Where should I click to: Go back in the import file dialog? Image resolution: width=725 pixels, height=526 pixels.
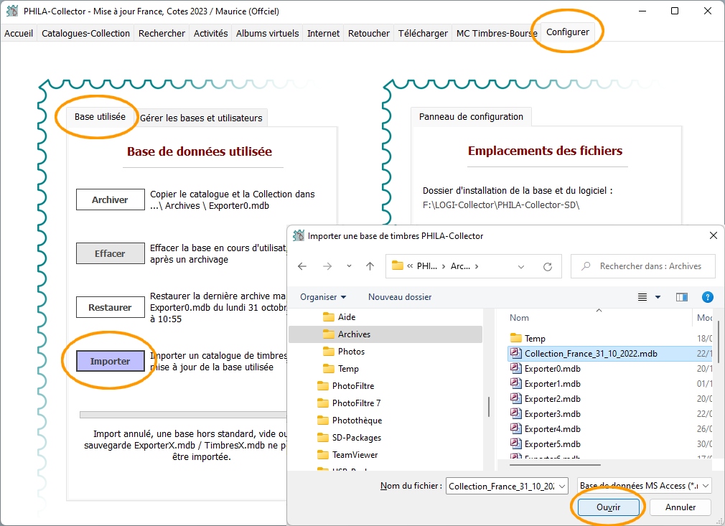(x=302, y=266)
